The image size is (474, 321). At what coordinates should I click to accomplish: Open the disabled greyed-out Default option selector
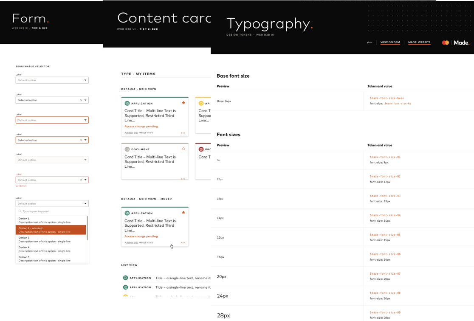coord(52,160)
